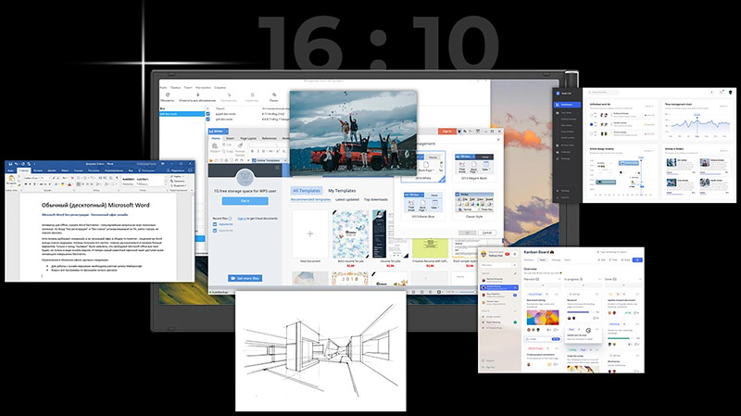Select the filled blue radio in the work list

[x=591, y=124]
